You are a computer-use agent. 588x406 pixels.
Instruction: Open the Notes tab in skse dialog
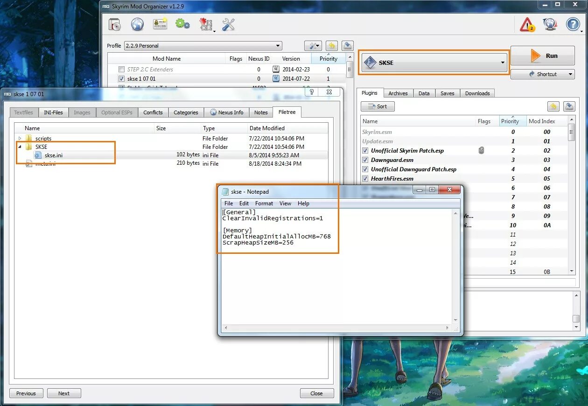coord(261,112)
